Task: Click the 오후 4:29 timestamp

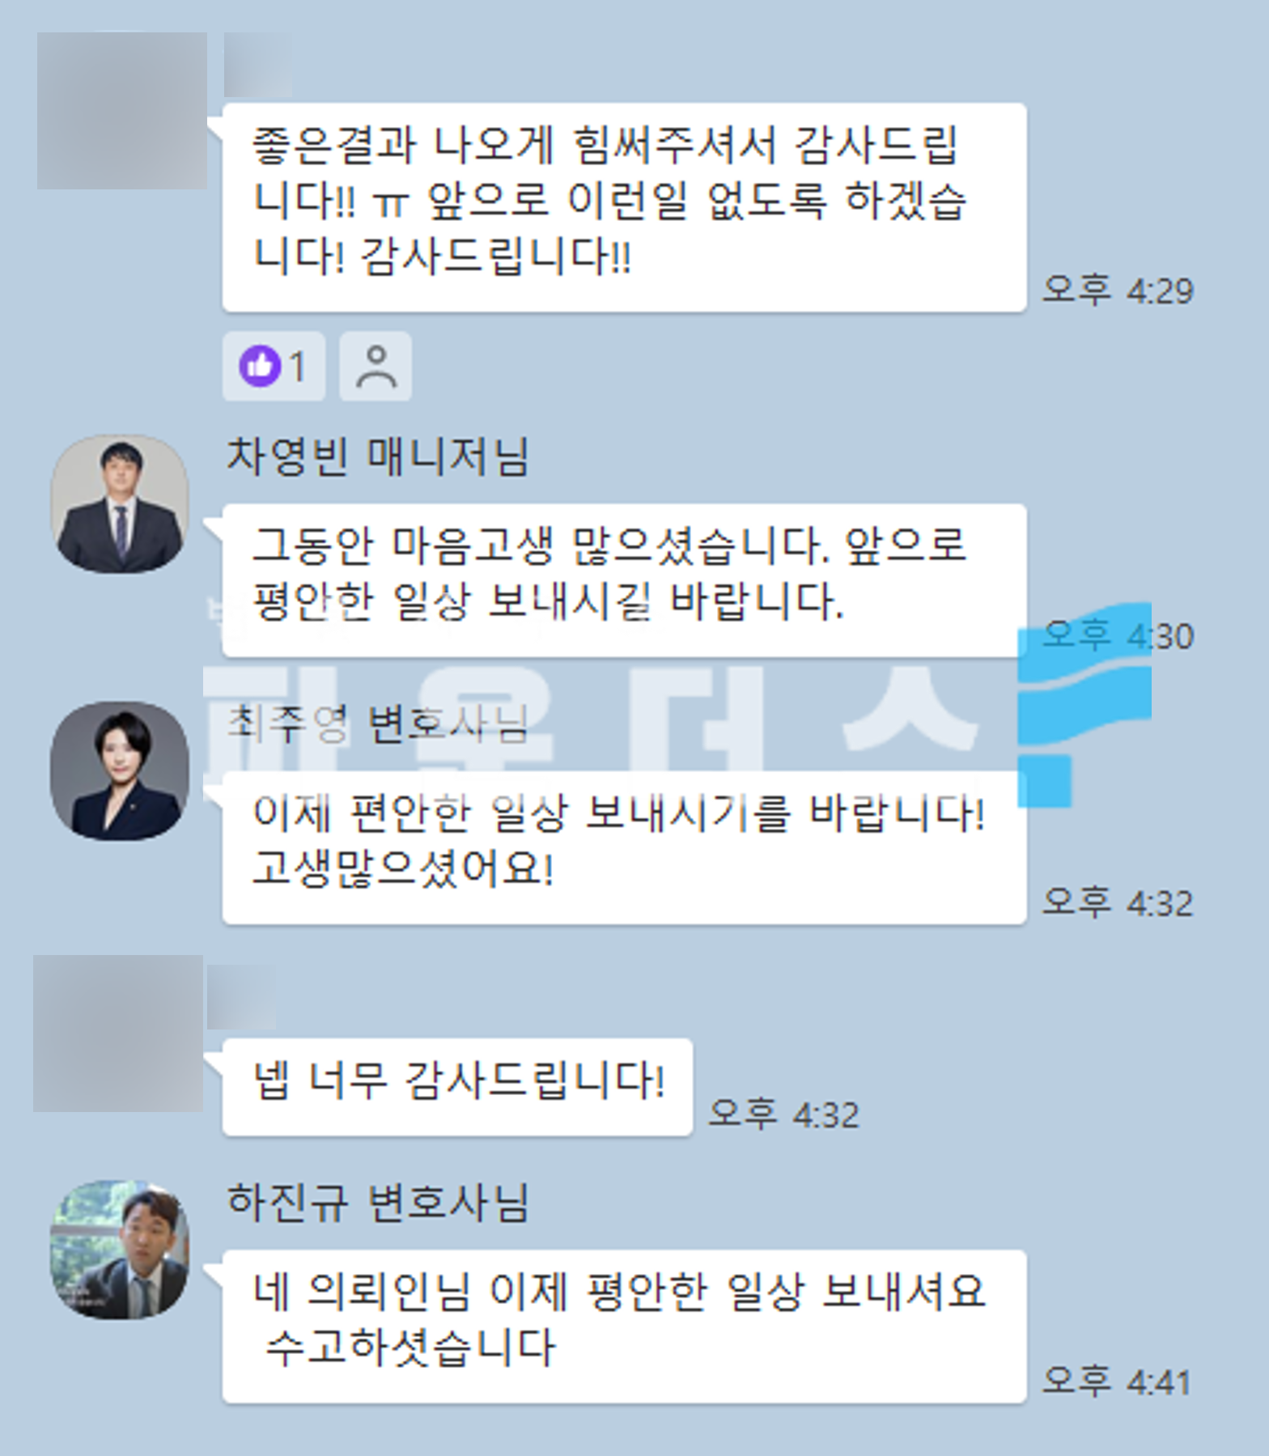Action: 1118,290
